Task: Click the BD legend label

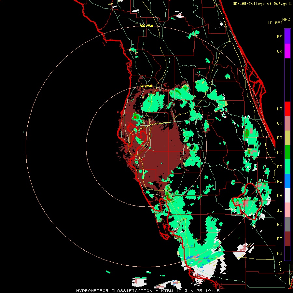Action: pos(279,138)
